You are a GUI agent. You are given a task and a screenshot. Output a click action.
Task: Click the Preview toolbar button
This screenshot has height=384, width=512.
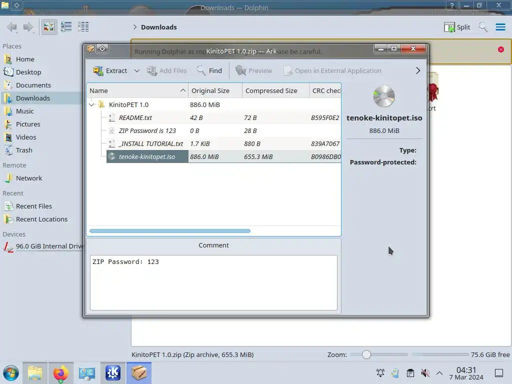253,70
